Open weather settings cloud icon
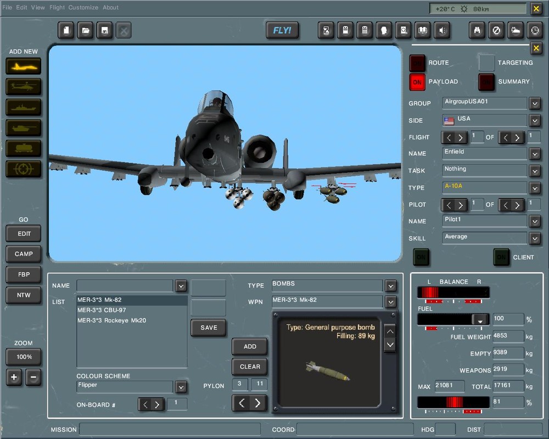This screenshot has height=439, width=549. pos(516,31)
